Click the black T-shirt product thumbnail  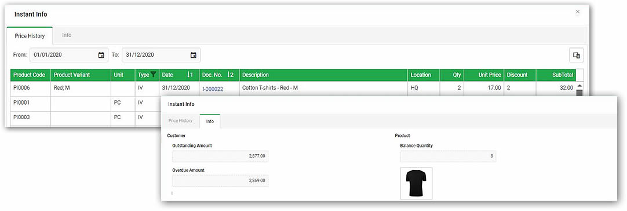point(416,183)
